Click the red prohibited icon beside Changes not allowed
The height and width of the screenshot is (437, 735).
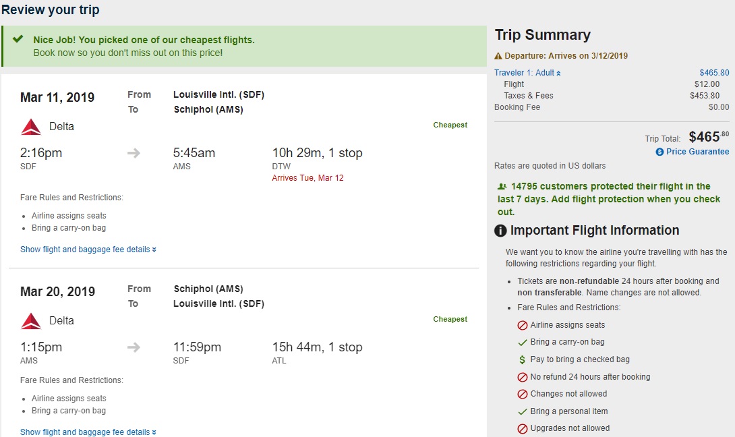click(522, 395)
